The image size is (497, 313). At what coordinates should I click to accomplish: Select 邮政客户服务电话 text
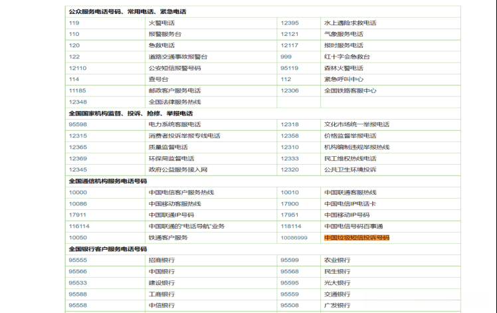(175, 90)
